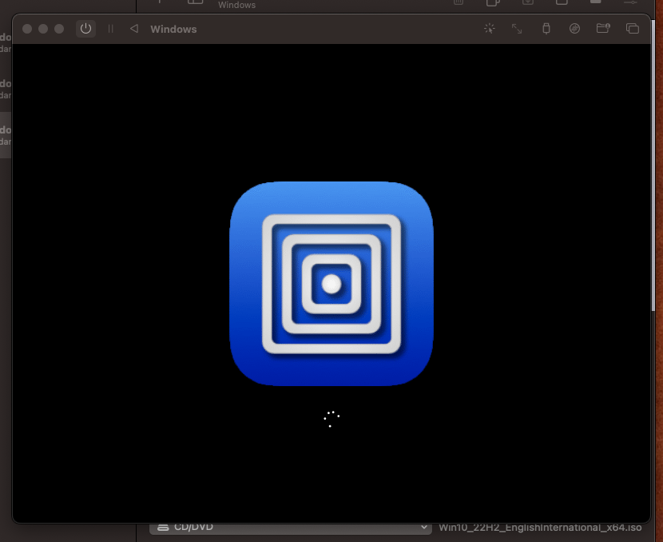This screenshot has width=663, height=542.
Task: Shut down the VM with the power button
Action: coord(85,29)
